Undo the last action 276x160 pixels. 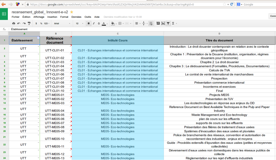pos(19,23)
